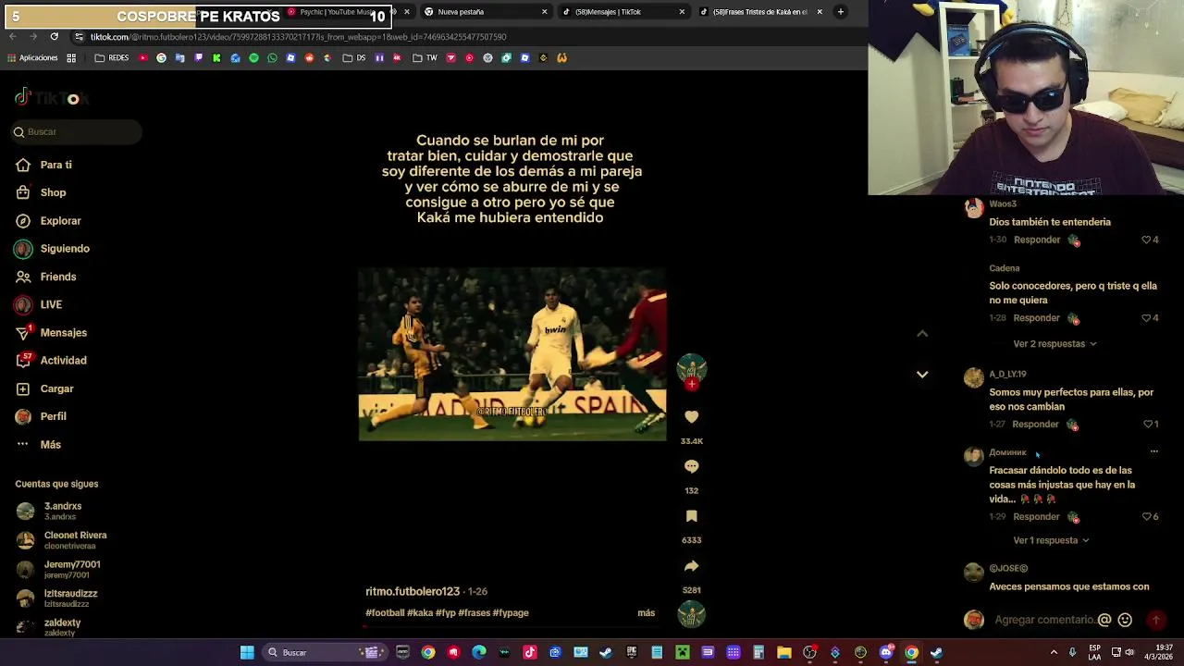
Task: Click the Kaká video thumbnail
Action: (512, 354)
